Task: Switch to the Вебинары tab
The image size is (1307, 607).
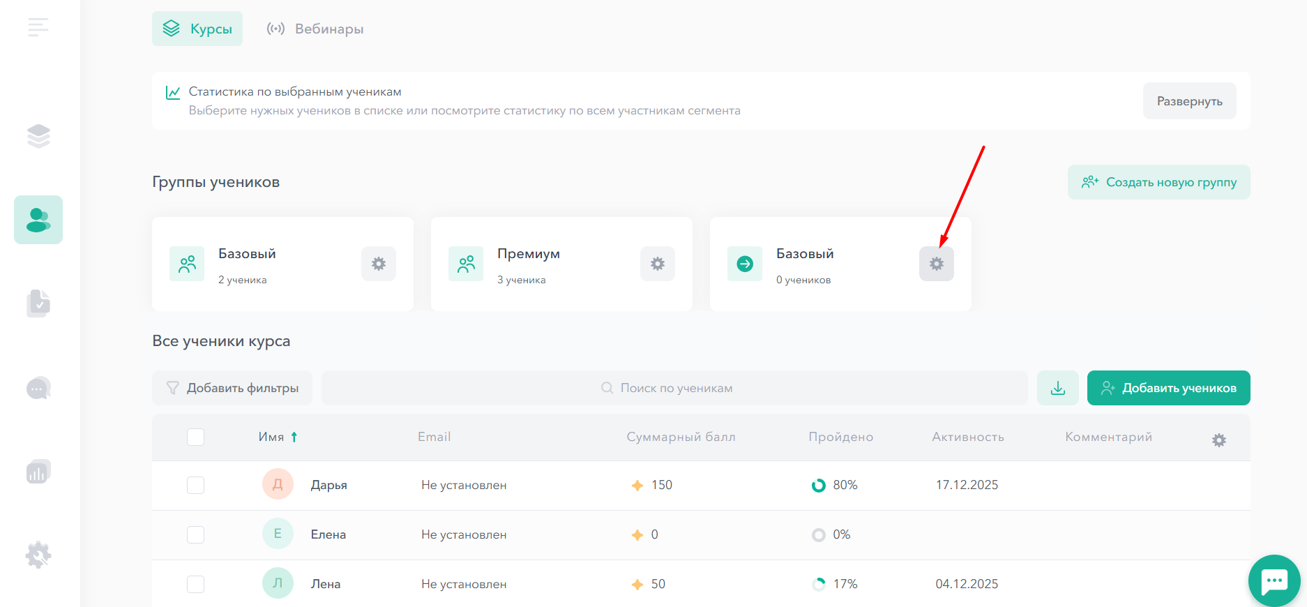Action: click(x=315, y=29)
